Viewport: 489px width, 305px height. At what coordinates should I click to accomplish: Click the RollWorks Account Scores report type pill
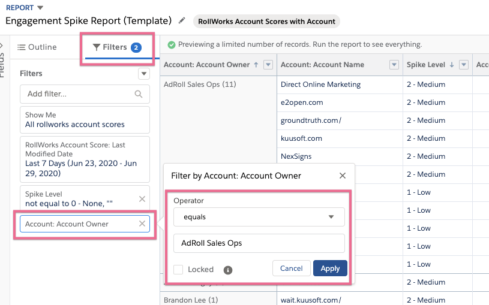(266, 22)
